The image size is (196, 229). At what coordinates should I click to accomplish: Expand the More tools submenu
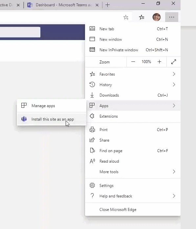click(133, 172)
